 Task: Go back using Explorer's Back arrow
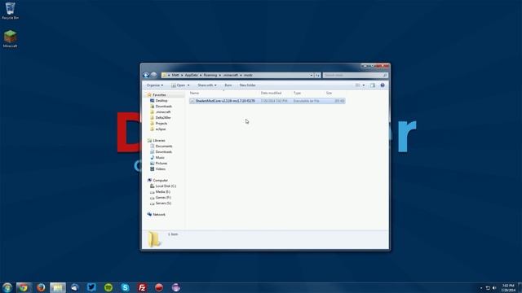click(x=146, y=75)
